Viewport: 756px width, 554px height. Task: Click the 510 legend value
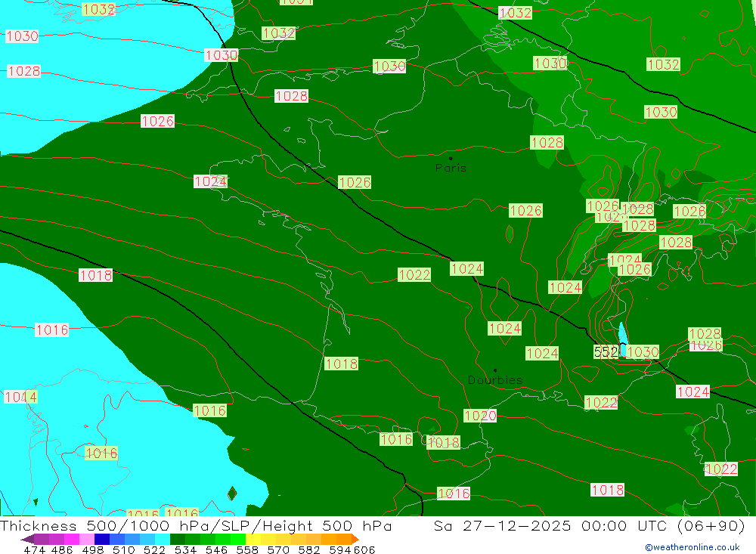point(123,550)
